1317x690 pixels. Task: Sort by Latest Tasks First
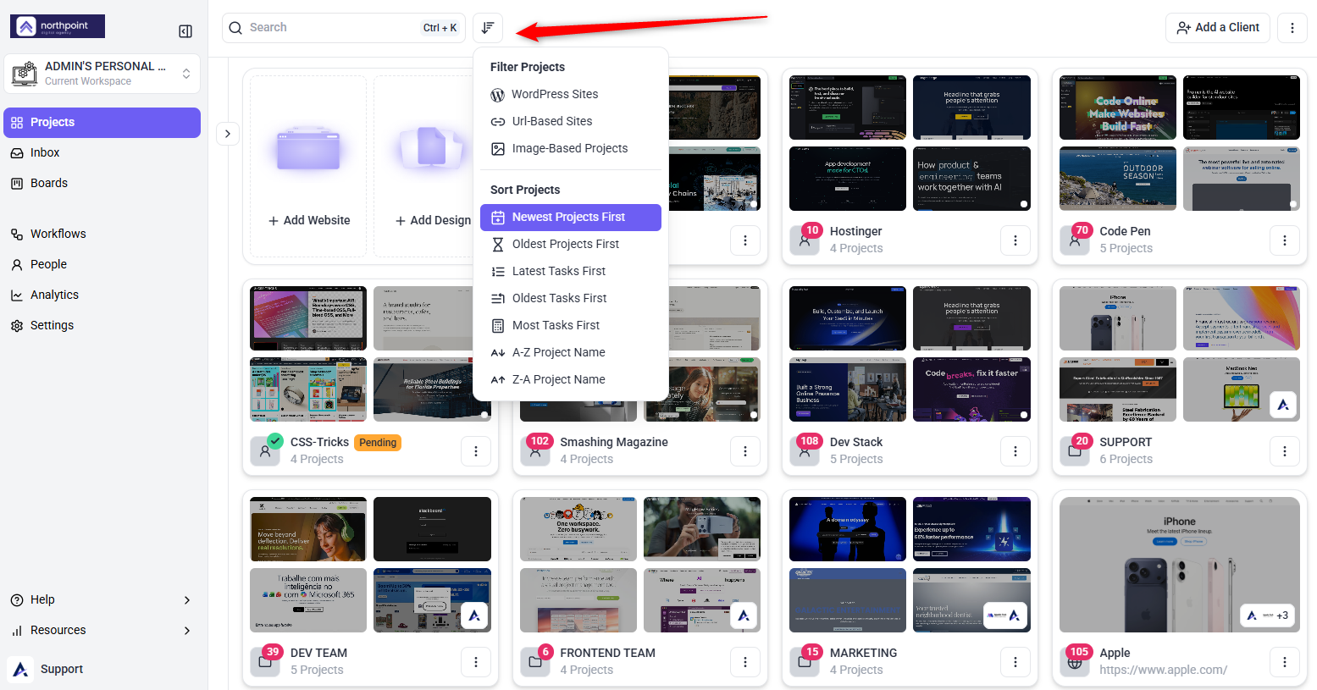tap(571, 272)
